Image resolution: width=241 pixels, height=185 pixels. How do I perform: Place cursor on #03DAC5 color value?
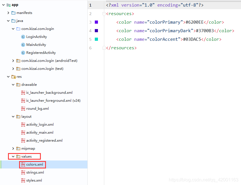(x=192, y=39)
